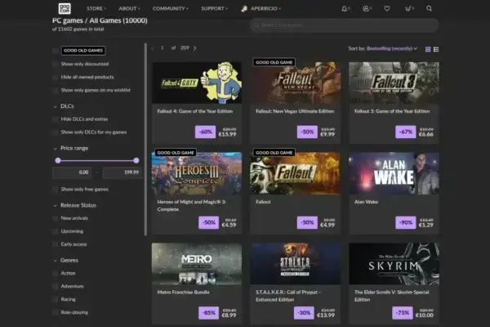The image size is (490, 327).
Task: Collapse the Genres filter section
Action: (65, 260)
